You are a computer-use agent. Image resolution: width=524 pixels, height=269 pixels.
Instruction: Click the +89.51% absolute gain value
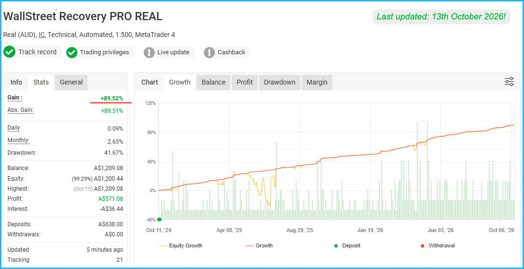(x=112, y=111)
